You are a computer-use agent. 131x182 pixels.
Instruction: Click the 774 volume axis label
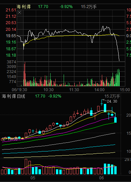click(13, 82)
